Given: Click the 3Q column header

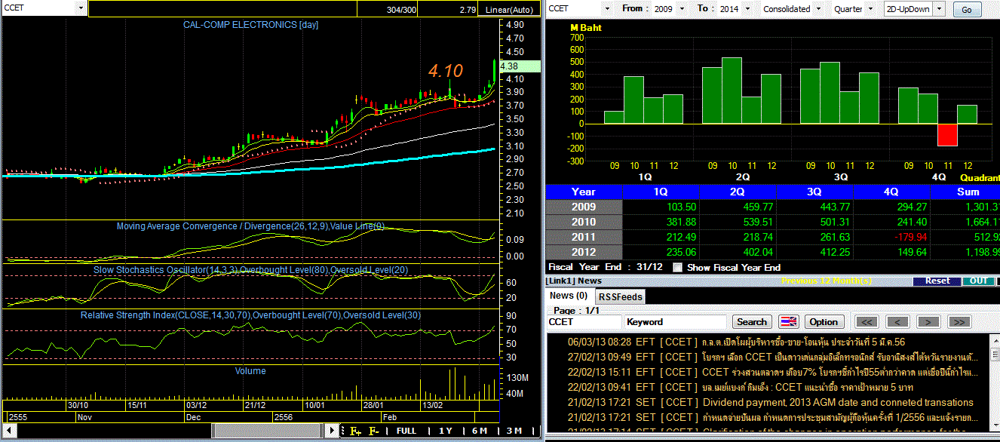Looking at the screenshot, I should 815,192.
